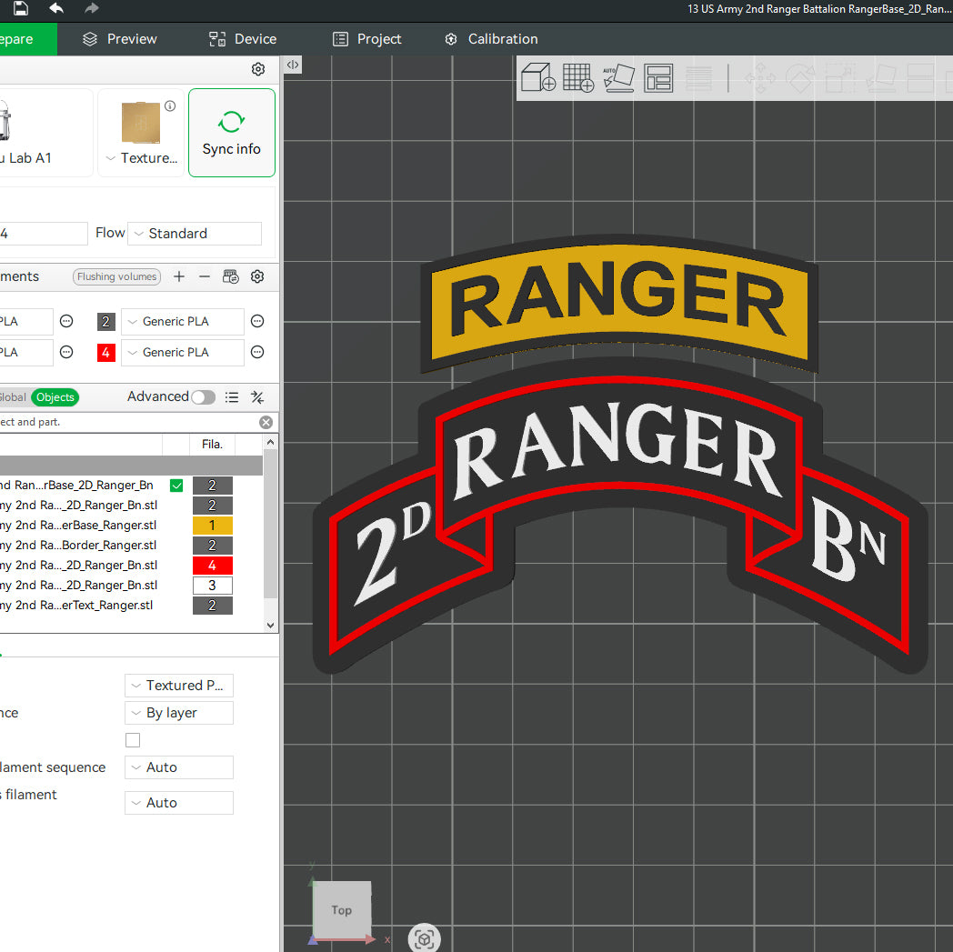The image size is (953, 952).
Task: Click the filament sync icon beside minus button
Action: pyautogui.click(x=231, y=276)
